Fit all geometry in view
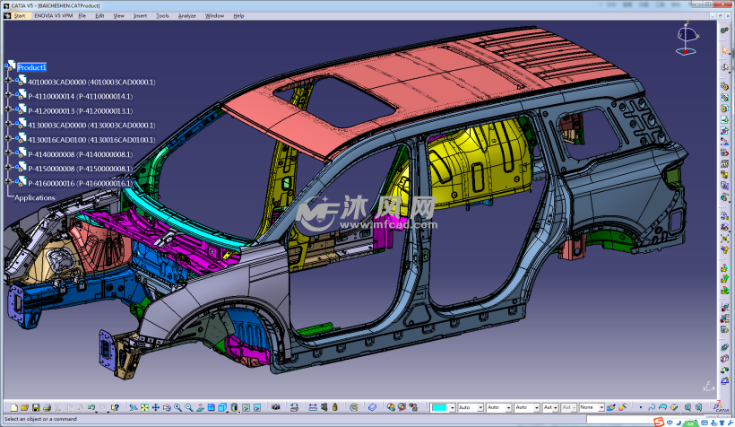This screenshot has width=735, height=427. (x=144, y=408)
